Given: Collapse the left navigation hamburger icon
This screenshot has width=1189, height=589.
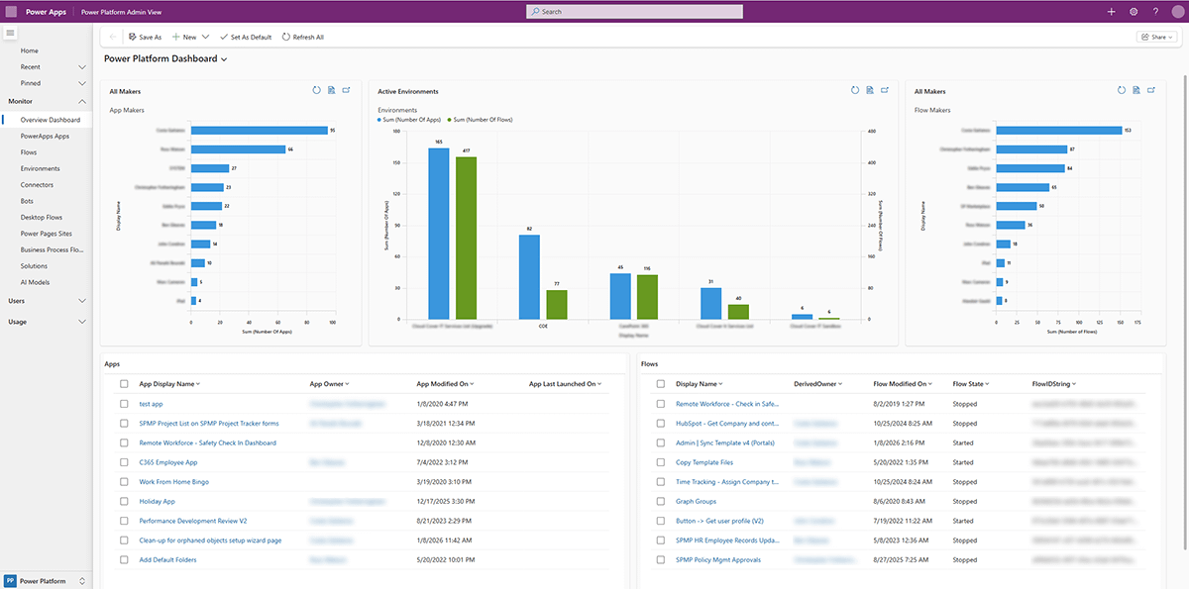Looking at the screenshot, I should point(11,33).
